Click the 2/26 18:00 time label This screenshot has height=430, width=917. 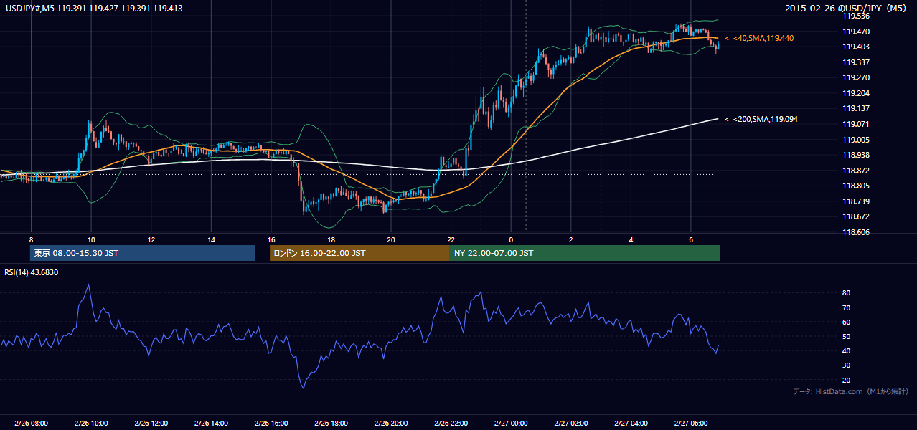point(331,424)
